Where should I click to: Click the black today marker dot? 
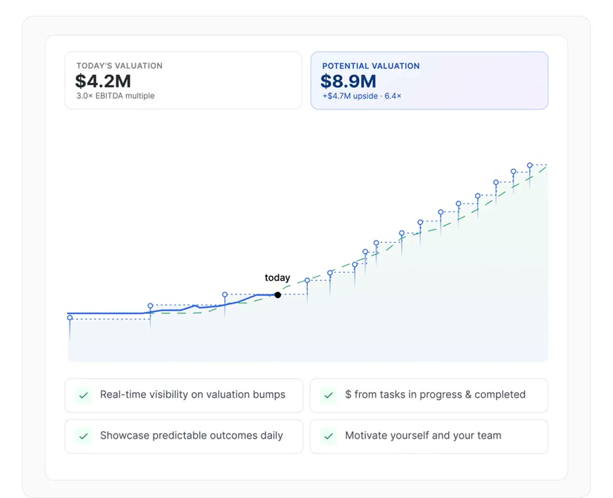point(278,294)
